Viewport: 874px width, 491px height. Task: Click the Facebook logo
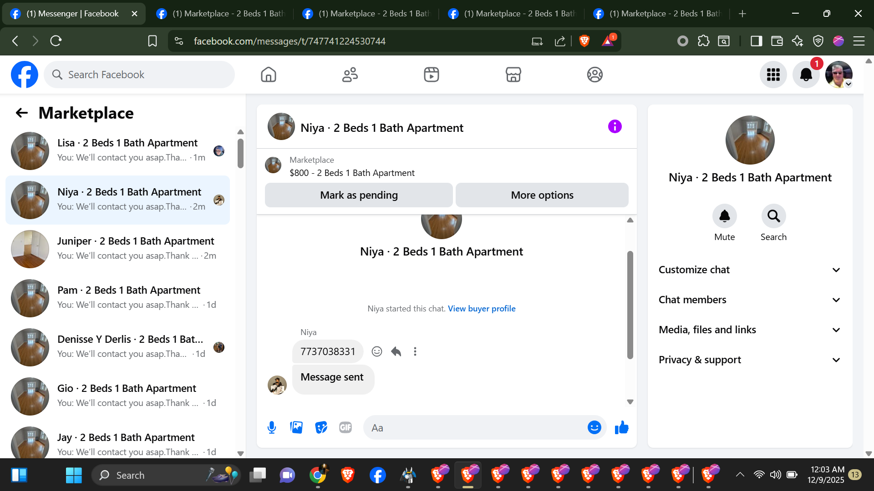tap(25, 75)
